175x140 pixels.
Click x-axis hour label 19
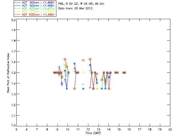pyautogui.click(x=160, y=129)
